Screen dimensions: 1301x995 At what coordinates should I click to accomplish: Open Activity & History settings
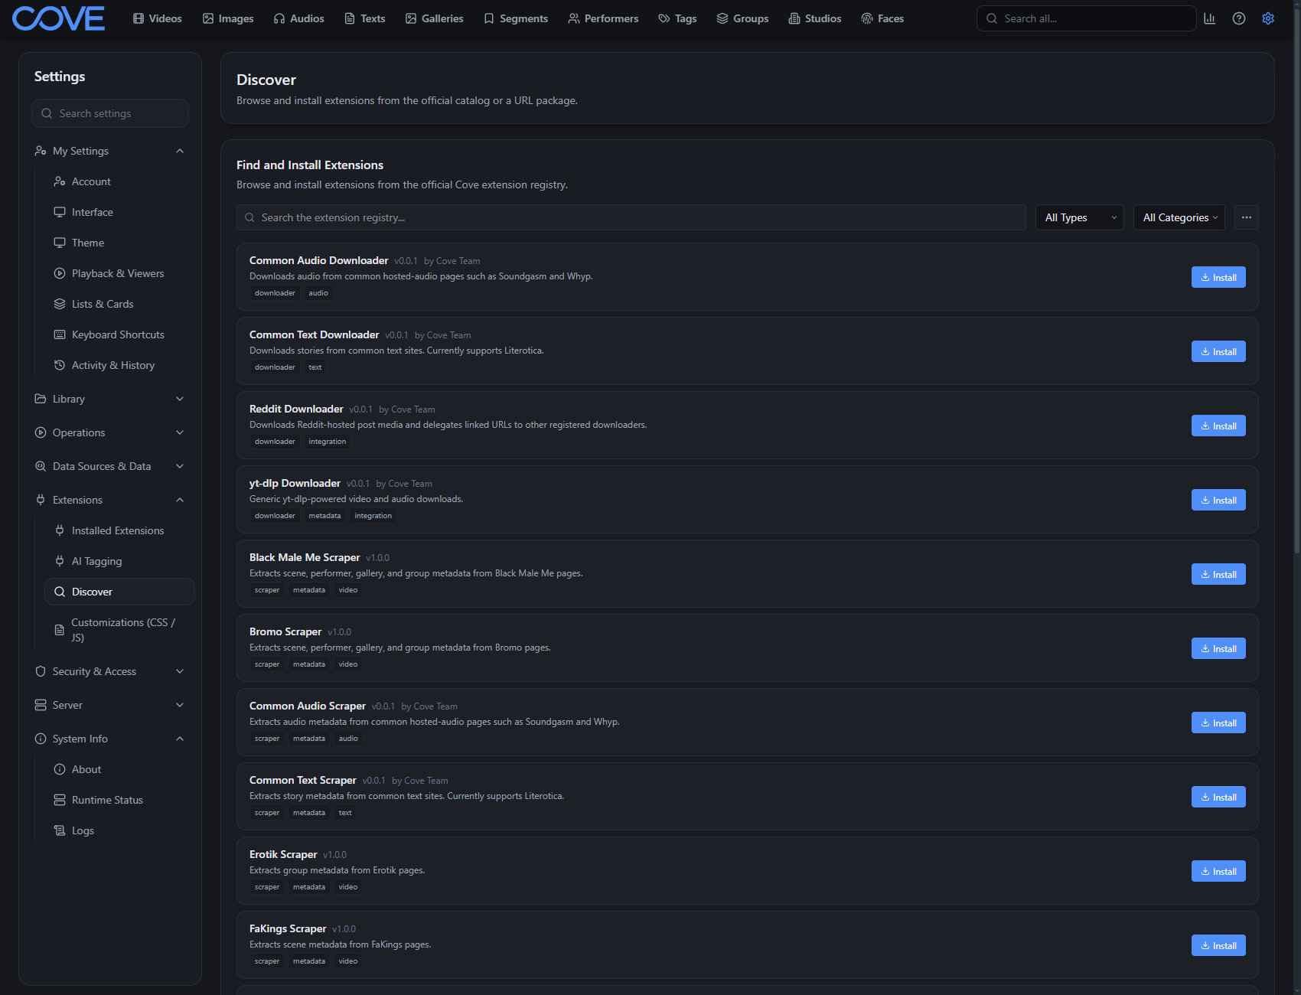click(x=119, y=365)
